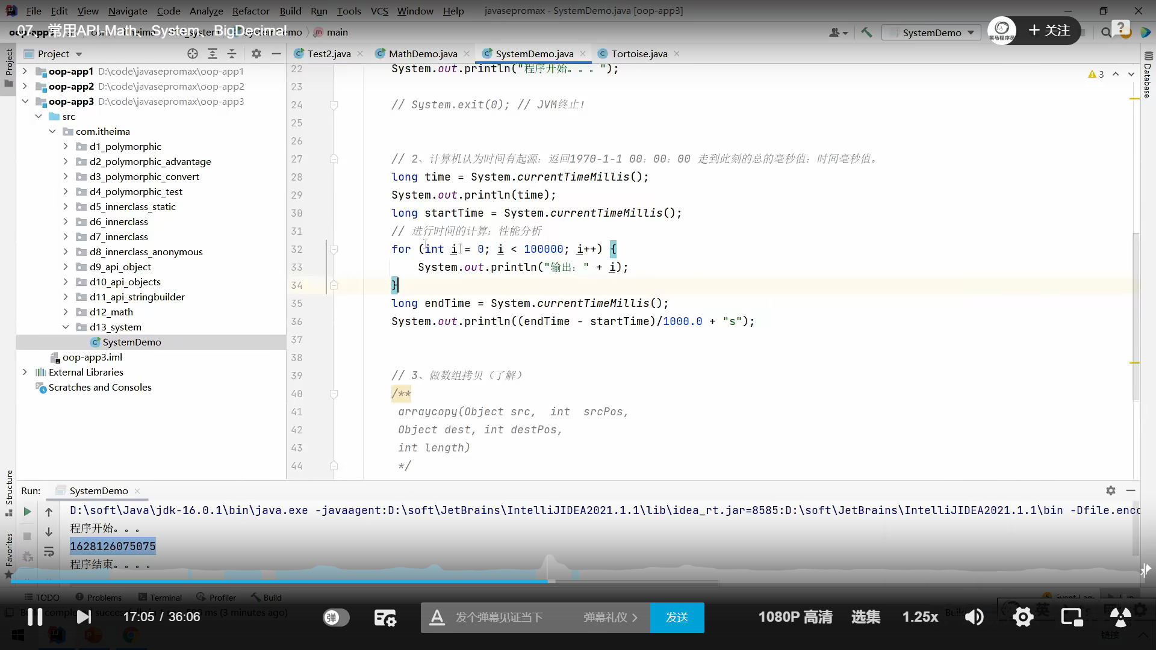Click Expand All icon in Project panel
1156x650 pixels.
tap(213, 54)
